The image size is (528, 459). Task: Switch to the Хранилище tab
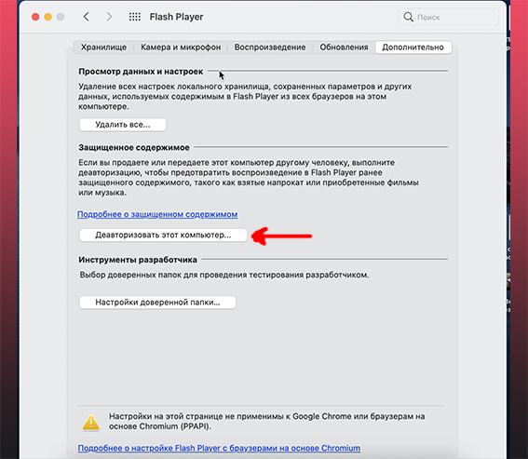pos(103,47)
